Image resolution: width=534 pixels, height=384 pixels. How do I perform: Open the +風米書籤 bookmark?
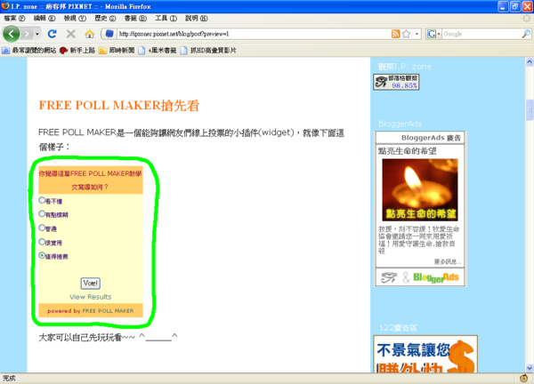click(158, 51)
